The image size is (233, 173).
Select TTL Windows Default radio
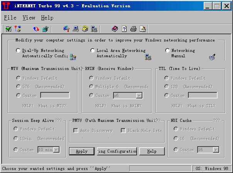(x=167, y=78)
